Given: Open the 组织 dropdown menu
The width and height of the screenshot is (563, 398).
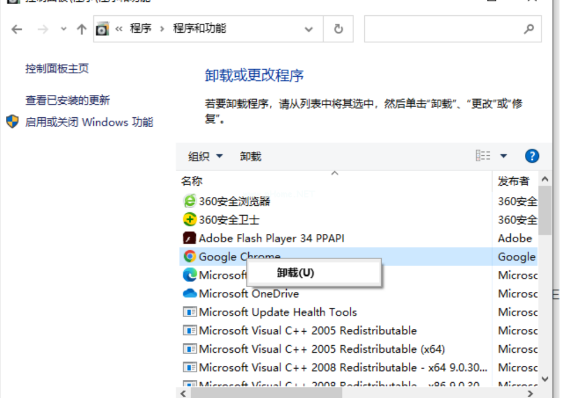Looking at the screenshot, I should coord(205,157).
